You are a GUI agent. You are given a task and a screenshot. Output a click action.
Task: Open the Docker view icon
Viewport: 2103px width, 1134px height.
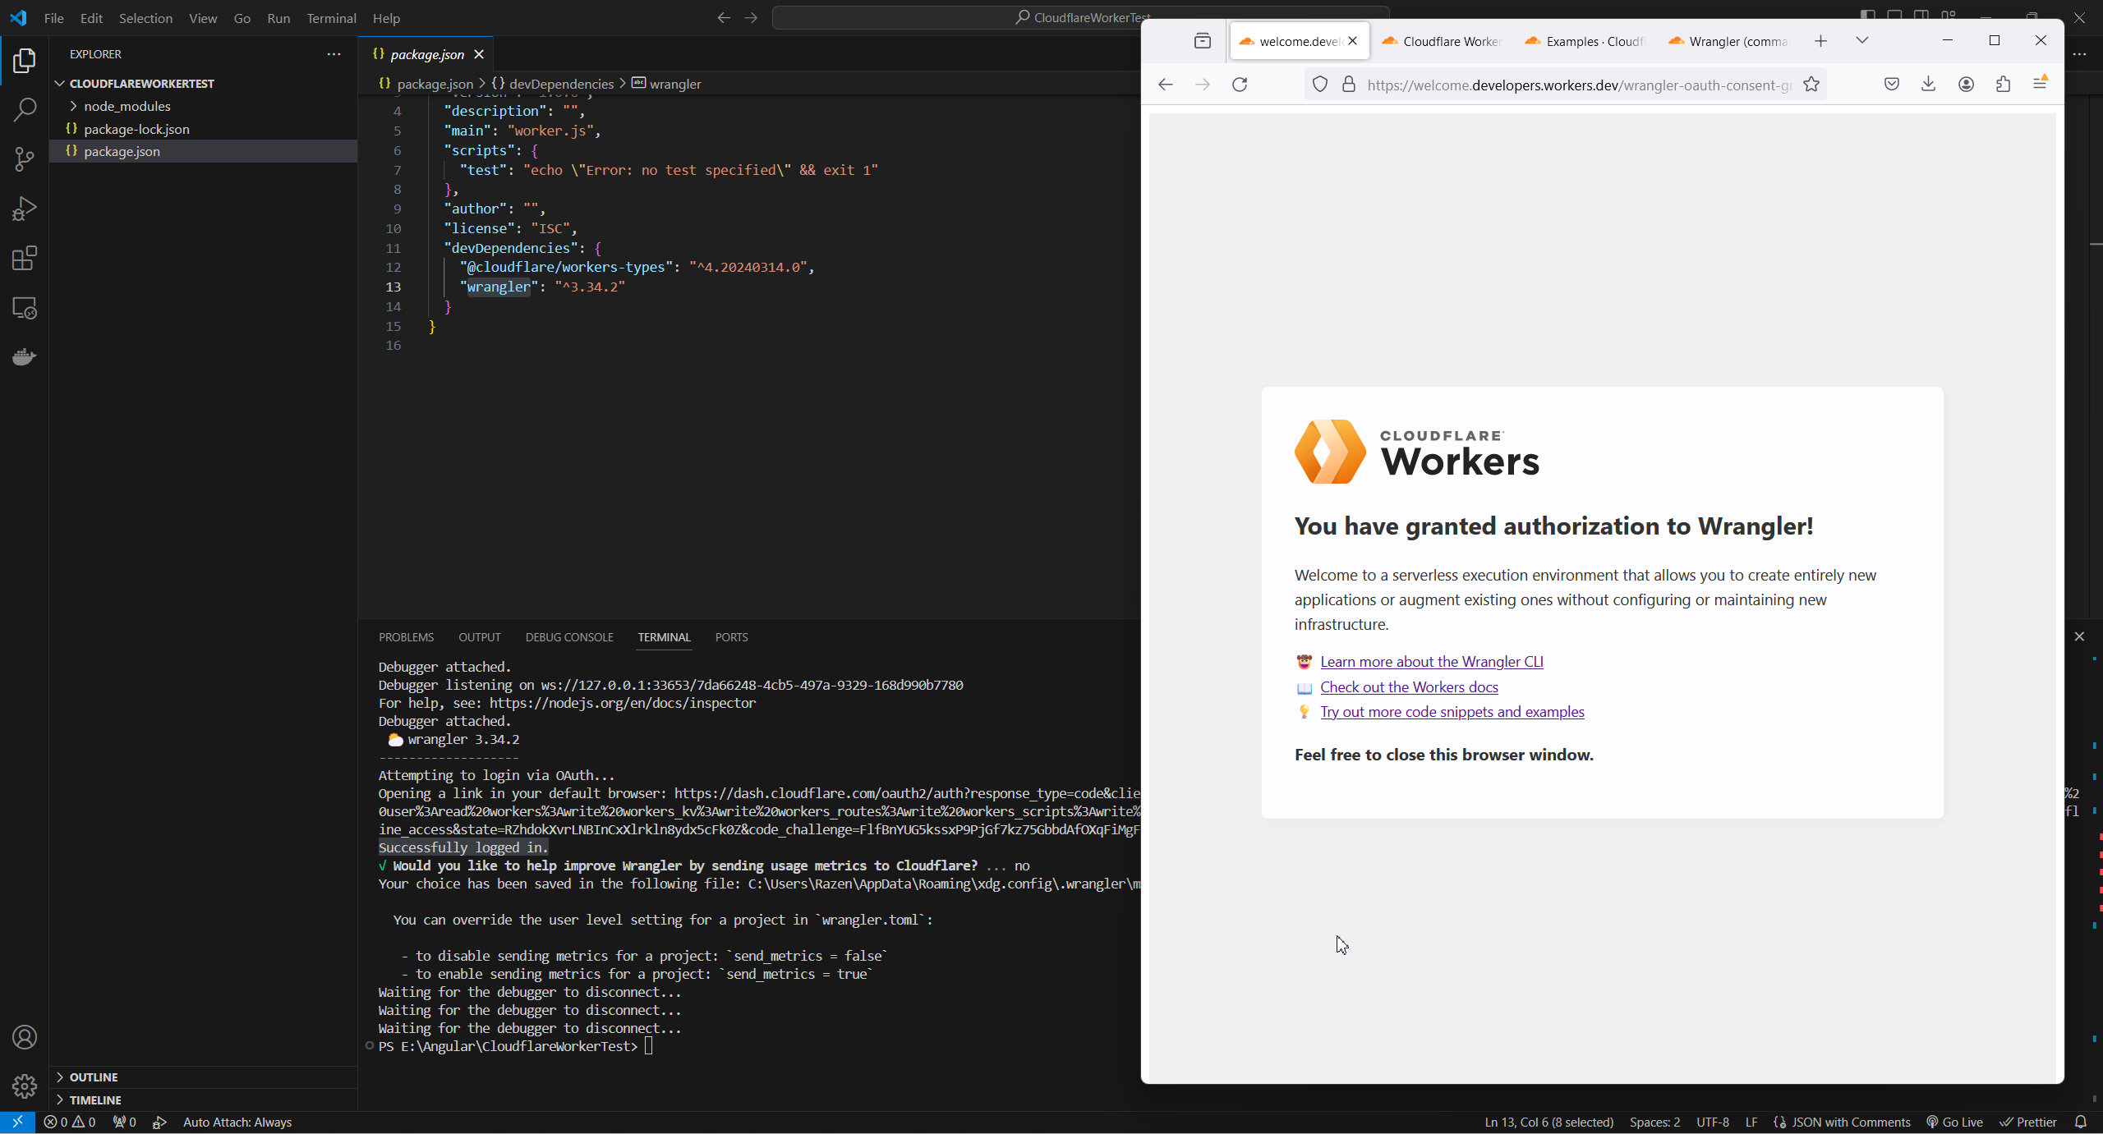point(25,357)
